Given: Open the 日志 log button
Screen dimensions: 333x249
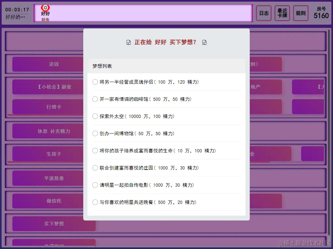Looking at the screenshot, I should coord(264,13).
